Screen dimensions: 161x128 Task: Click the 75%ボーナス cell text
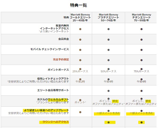[141, 71]
